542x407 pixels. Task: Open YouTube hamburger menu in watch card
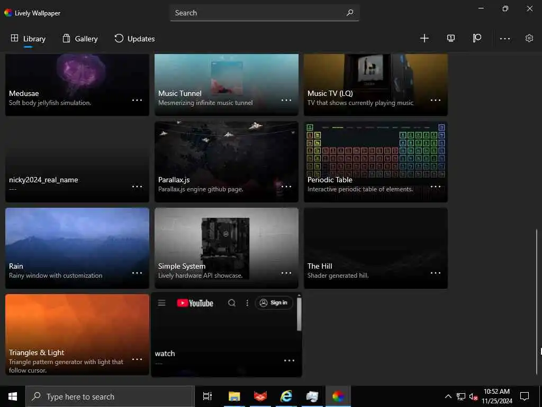162,303
